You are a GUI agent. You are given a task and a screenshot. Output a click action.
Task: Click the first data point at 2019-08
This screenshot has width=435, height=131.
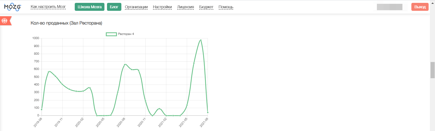pos(42,110)
